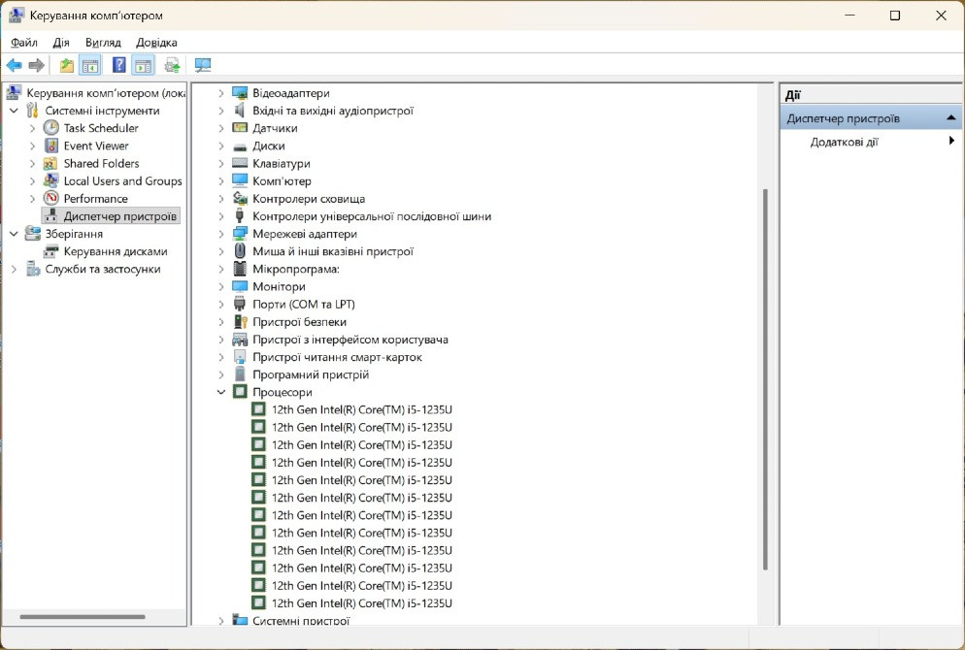Expand the Мережеві адаптери category
Screen dimensions: 965x650
[x=221, y=234]
